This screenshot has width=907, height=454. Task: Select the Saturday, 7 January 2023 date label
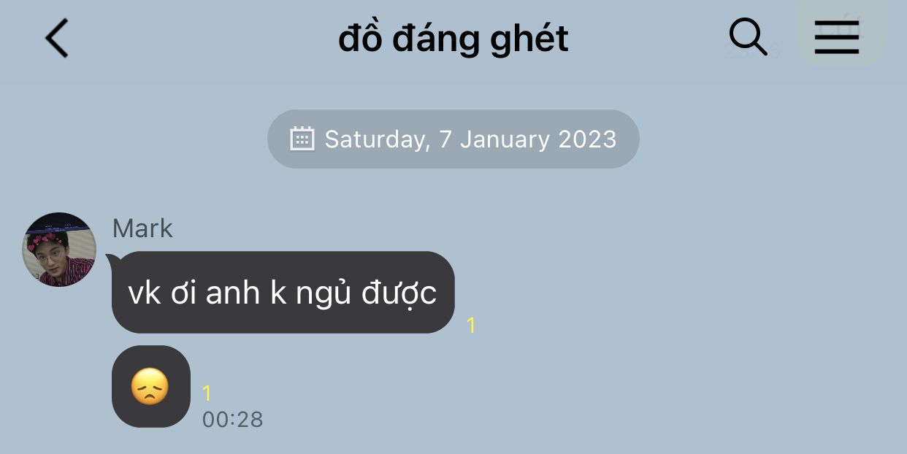click(x=470, y=139)
